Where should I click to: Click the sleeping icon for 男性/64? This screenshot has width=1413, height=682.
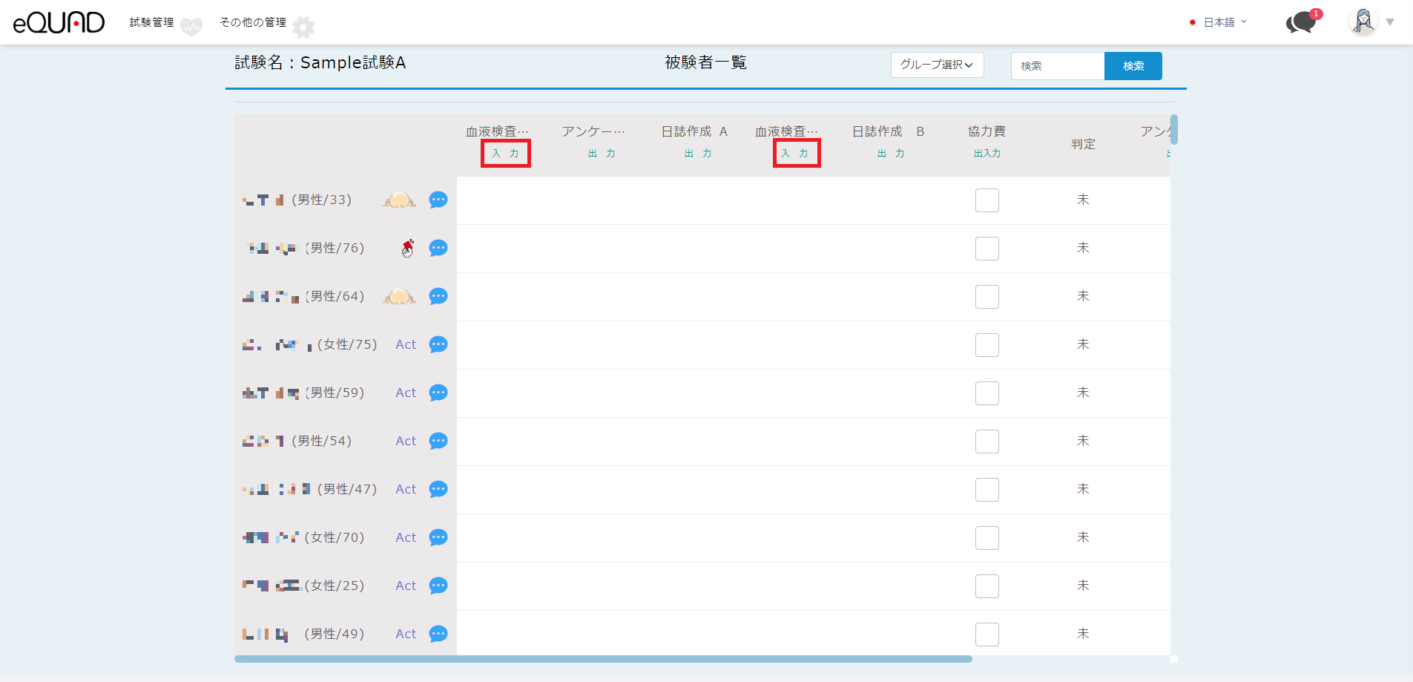point(399,297)
